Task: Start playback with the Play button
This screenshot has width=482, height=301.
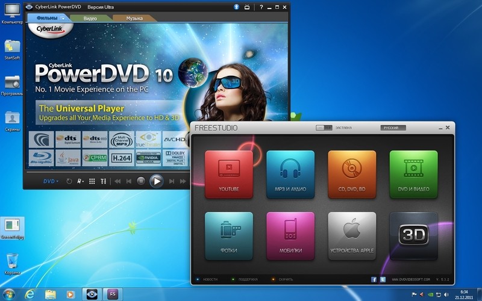Action: coord(157,181)
